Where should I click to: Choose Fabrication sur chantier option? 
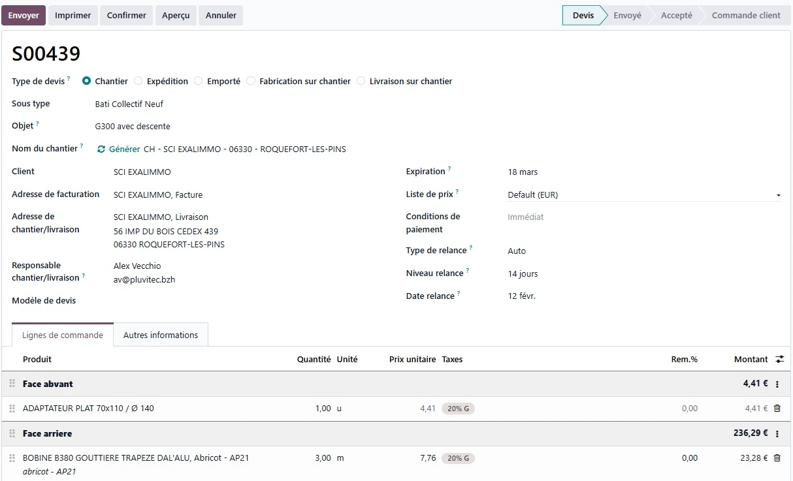coord(251,81)
